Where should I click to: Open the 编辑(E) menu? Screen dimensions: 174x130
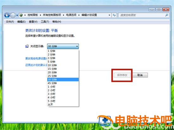[21, 22]
